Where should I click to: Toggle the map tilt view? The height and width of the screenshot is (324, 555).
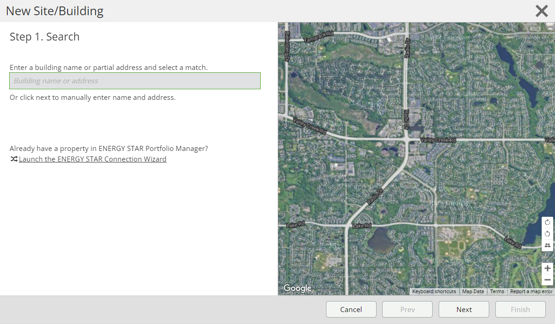(x=547, y=245)
